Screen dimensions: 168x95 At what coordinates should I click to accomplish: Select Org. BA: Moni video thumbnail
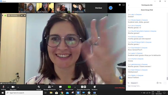(x=27, y=8)
